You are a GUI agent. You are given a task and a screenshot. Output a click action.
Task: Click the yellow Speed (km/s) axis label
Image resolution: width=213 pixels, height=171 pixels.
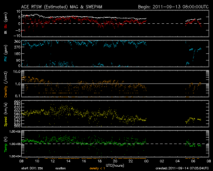coord(6,114)
